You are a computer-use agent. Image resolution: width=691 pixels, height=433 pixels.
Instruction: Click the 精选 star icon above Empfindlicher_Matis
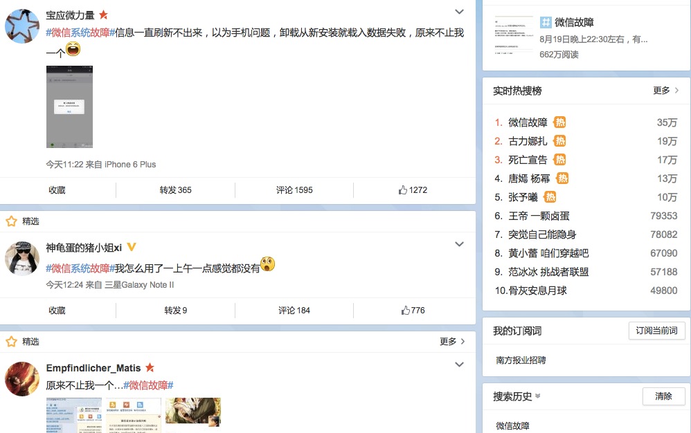12,342
